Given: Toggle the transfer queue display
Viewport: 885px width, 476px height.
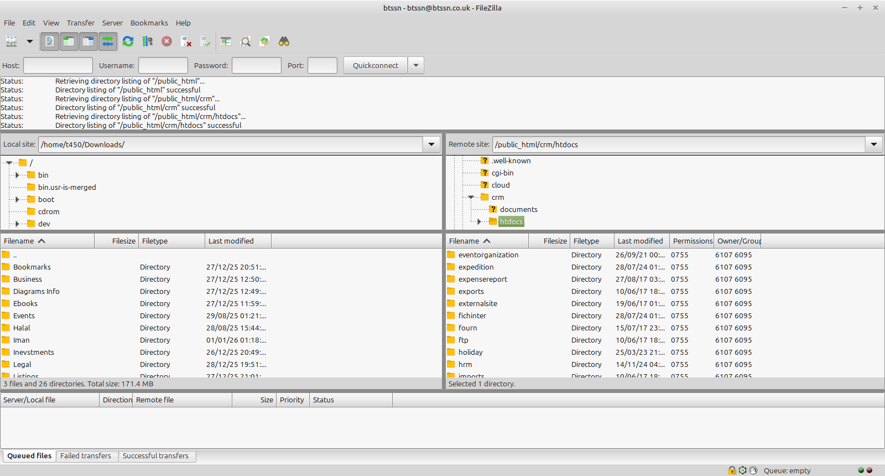Looking at the screenshot, I should (x=107, y=42).
